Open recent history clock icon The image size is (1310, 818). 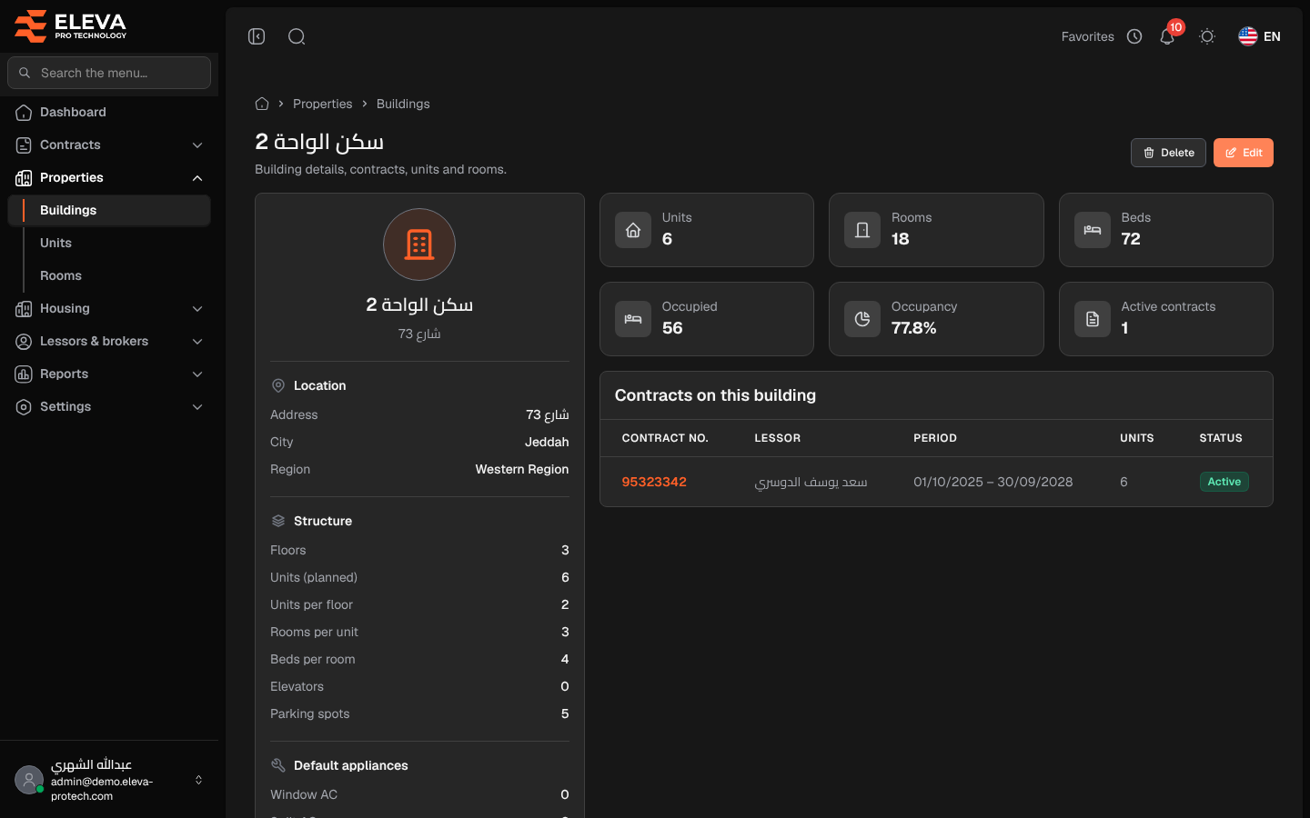1134,36
